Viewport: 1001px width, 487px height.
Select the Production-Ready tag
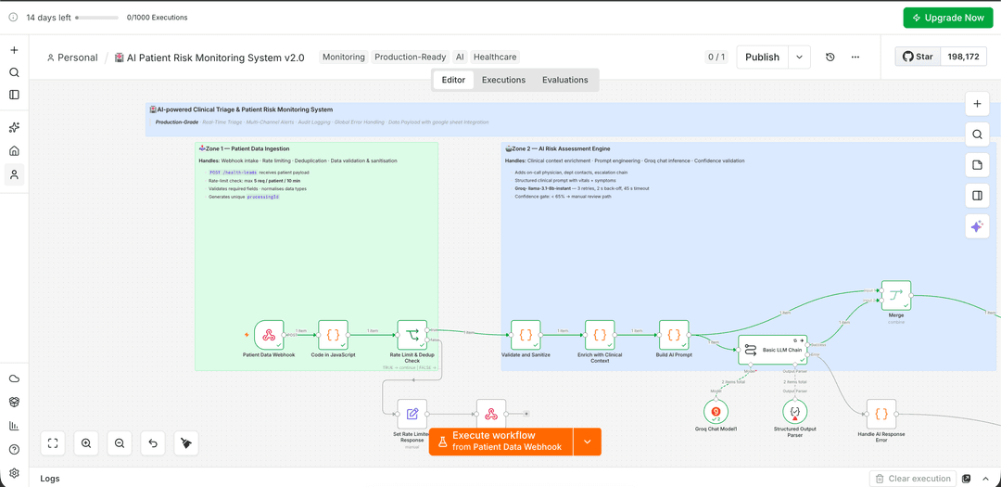(411, 57)
